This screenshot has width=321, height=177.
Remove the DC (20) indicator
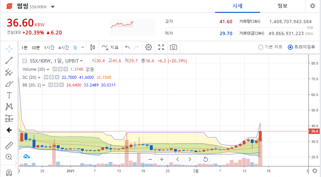pos(57,77)
